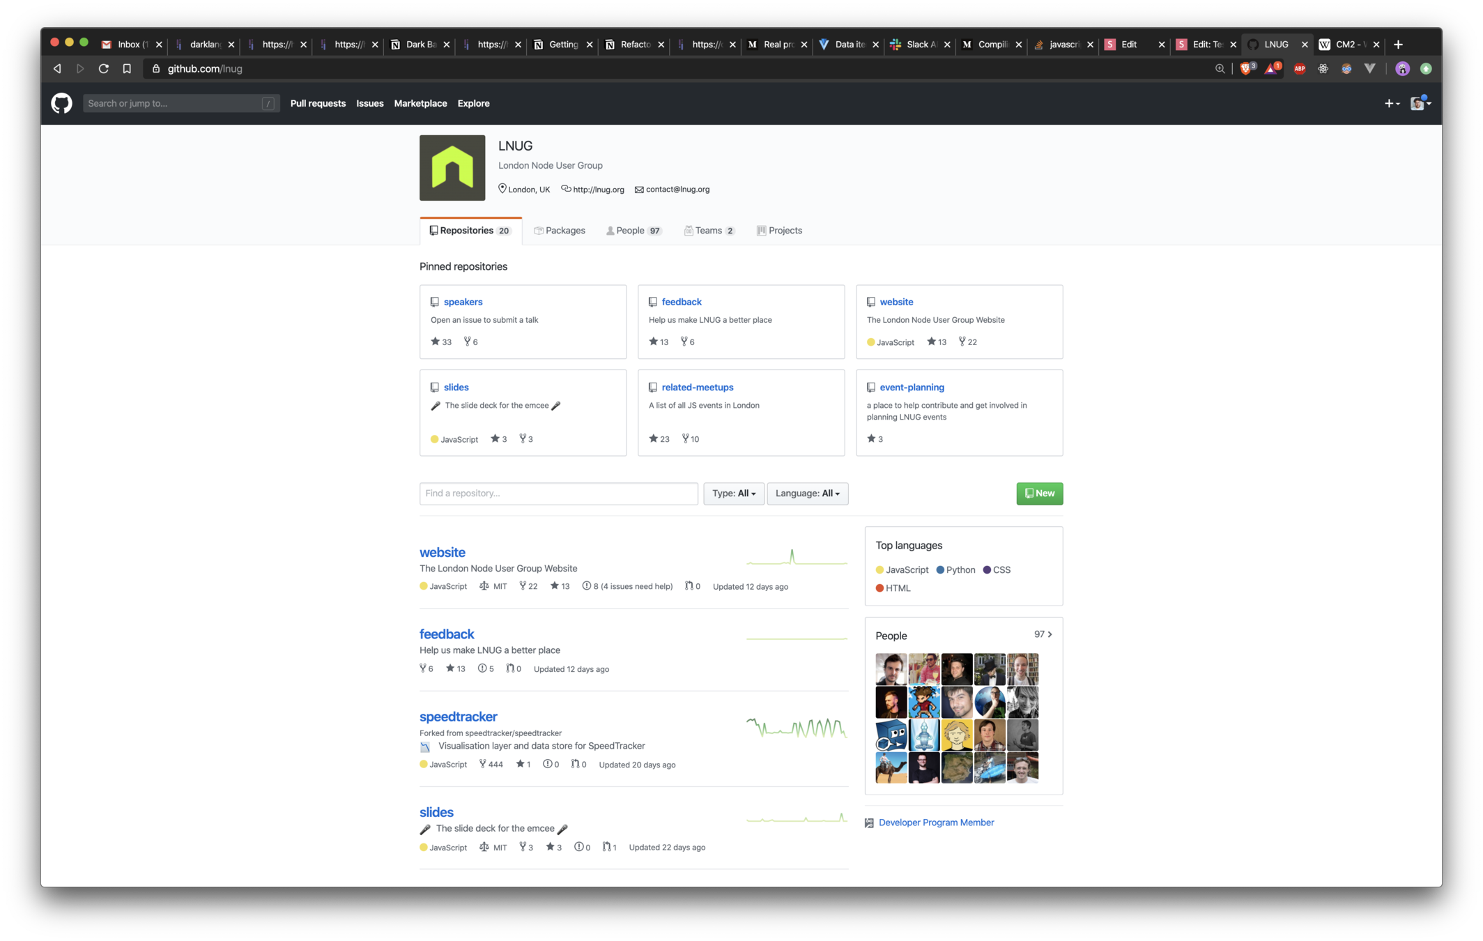Open a new browser tab

pyautogui.click(x=1398, y=44)
